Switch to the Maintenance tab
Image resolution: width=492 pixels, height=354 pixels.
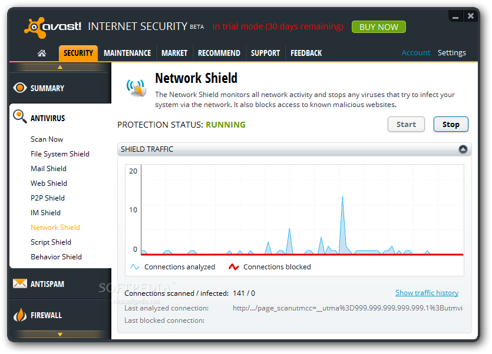point(127,53)
